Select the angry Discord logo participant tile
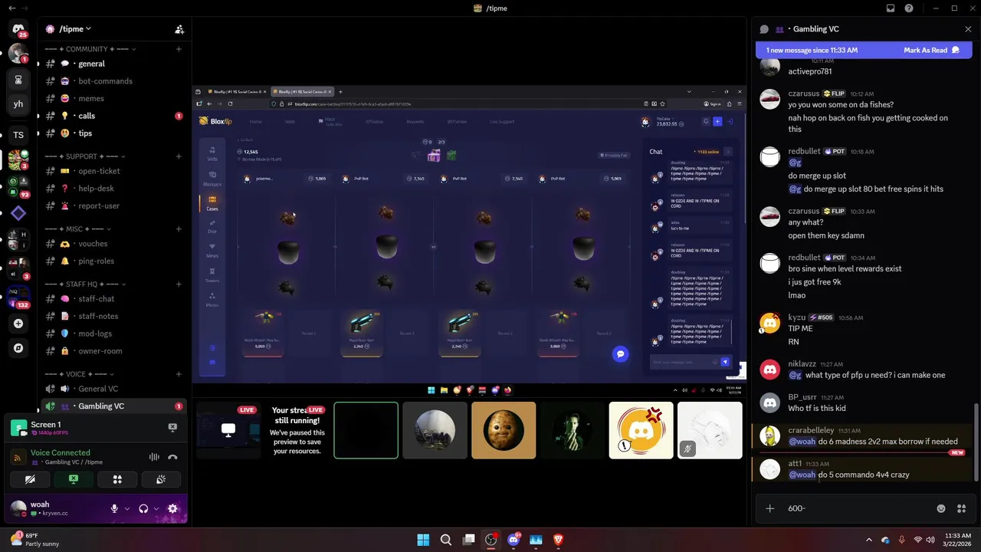 [641, 431]
